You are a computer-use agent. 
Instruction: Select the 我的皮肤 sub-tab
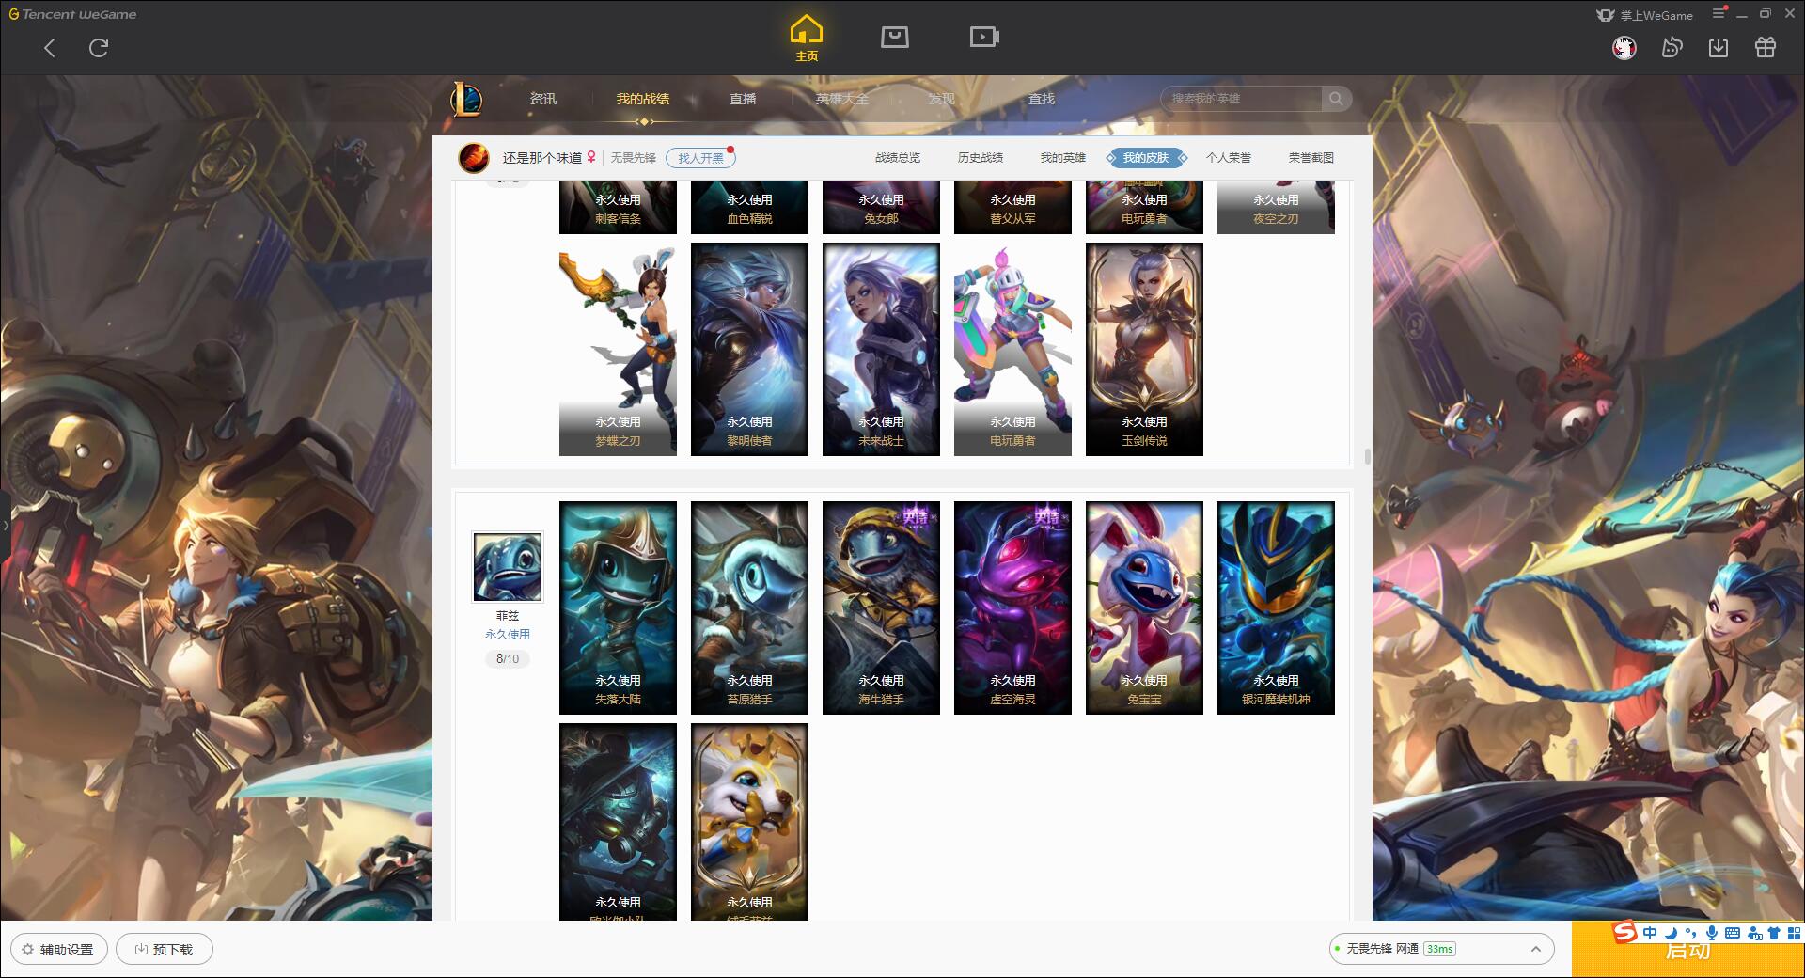click(x=1146, y=158)
